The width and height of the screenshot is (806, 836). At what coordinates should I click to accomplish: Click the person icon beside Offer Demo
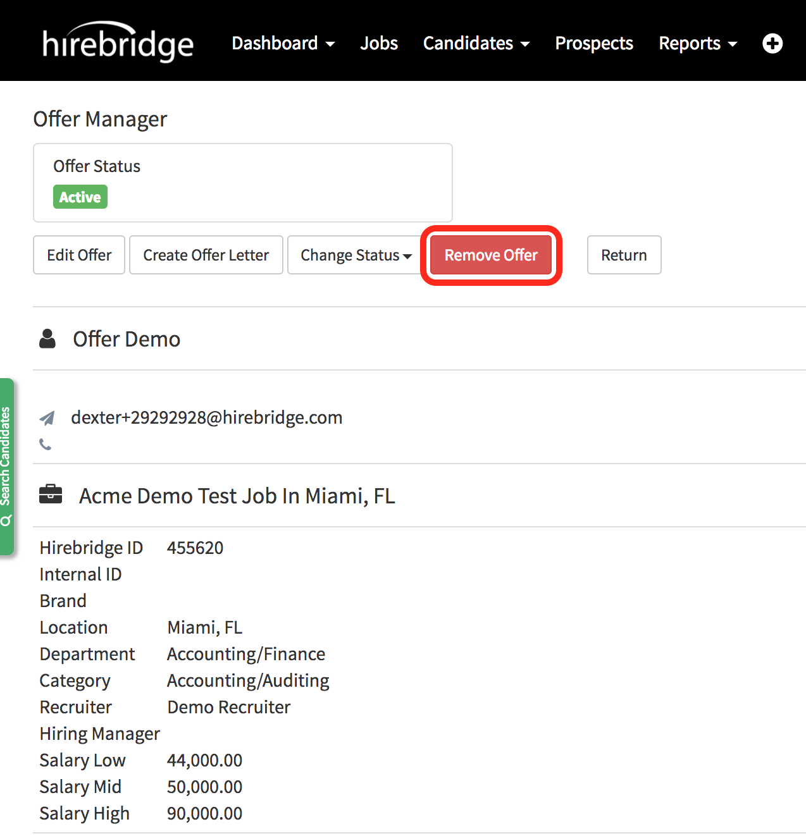point(47,339)
